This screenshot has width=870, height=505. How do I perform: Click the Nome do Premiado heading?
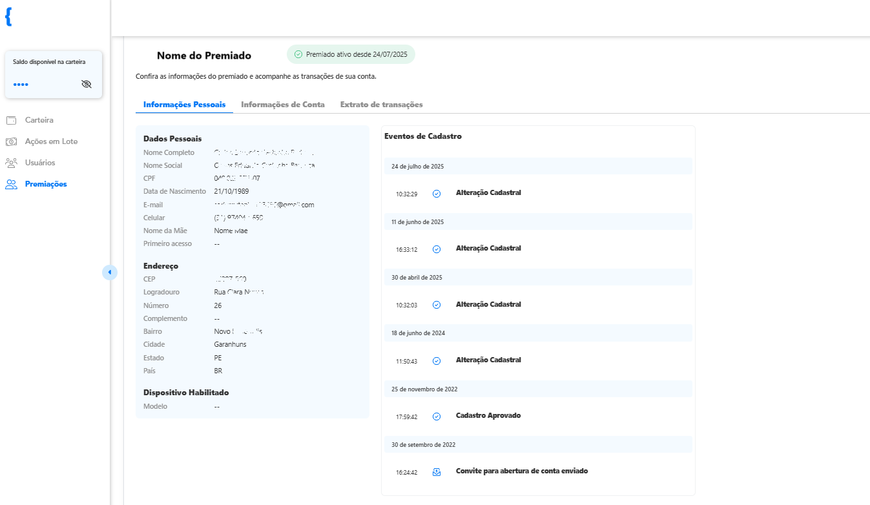(x=204, y=56)
